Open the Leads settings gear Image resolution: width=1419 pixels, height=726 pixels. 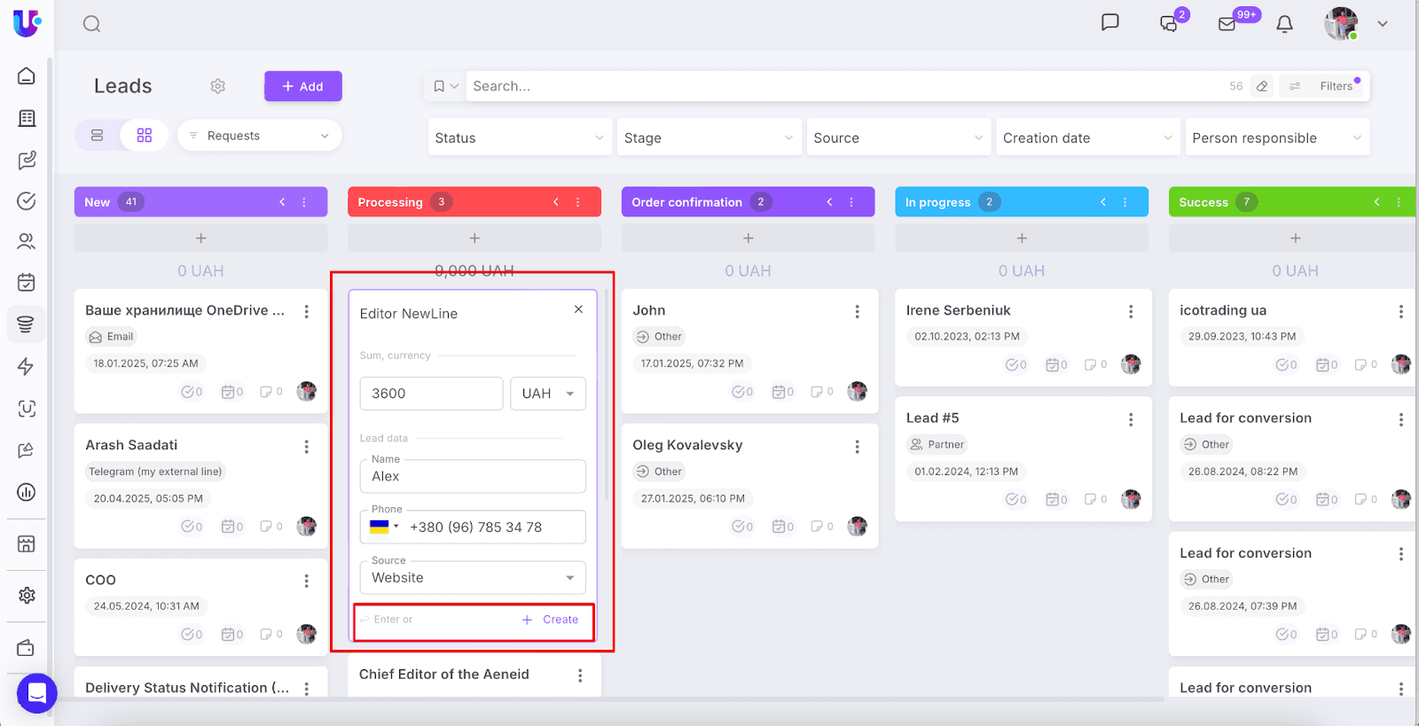tap(217, 86)
